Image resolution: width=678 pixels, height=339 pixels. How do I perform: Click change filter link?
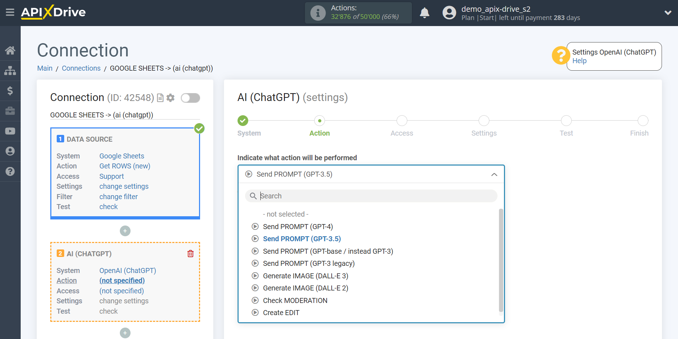(x=118, y=197)
